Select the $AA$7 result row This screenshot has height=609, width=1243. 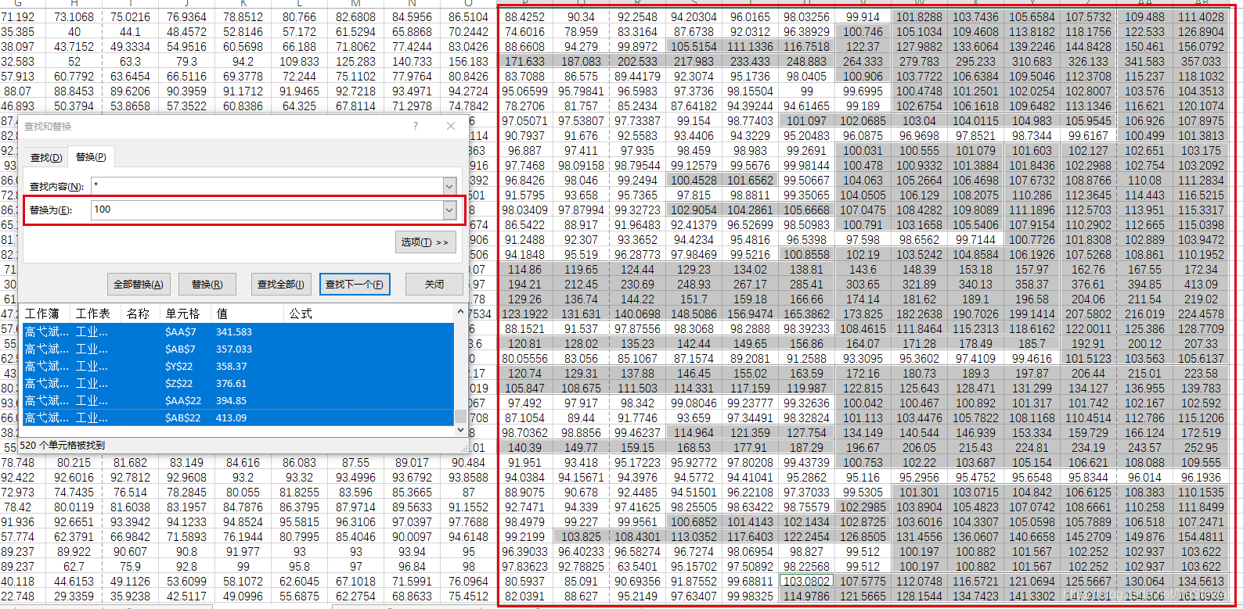click(x=239, y=332)
